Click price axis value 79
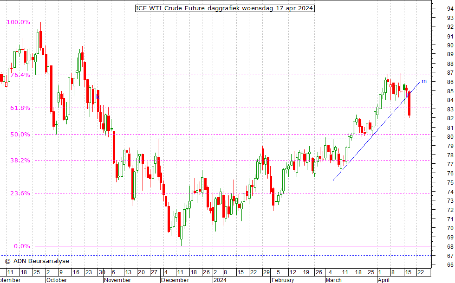The height and width of the screenshot is (283, 455). [x=450, y=146]
